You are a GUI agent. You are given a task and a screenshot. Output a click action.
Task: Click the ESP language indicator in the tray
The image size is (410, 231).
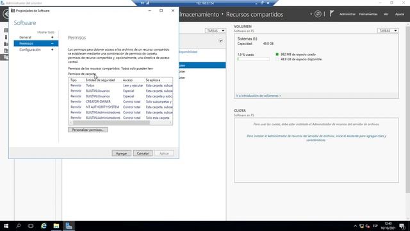pyautogui.click(x=375, y=226)
